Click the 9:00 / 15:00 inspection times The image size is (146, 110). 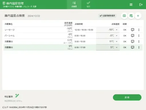point(80,42)
